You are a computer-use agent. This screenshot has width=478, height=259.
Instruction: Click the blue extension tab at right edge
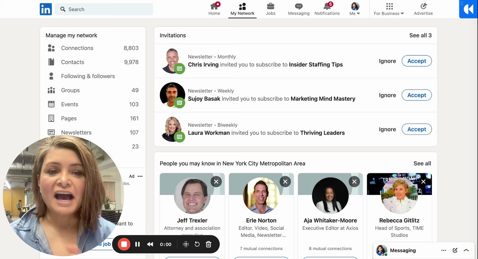click(468, 9)
